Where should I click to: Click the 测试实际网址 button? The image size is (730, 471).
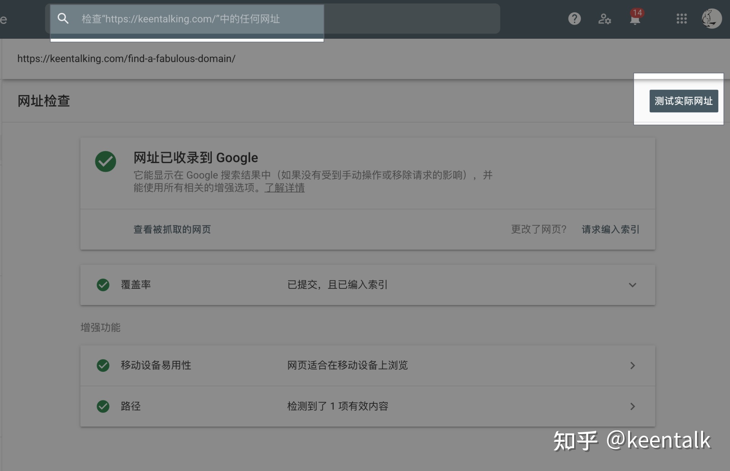click(683, 101)
